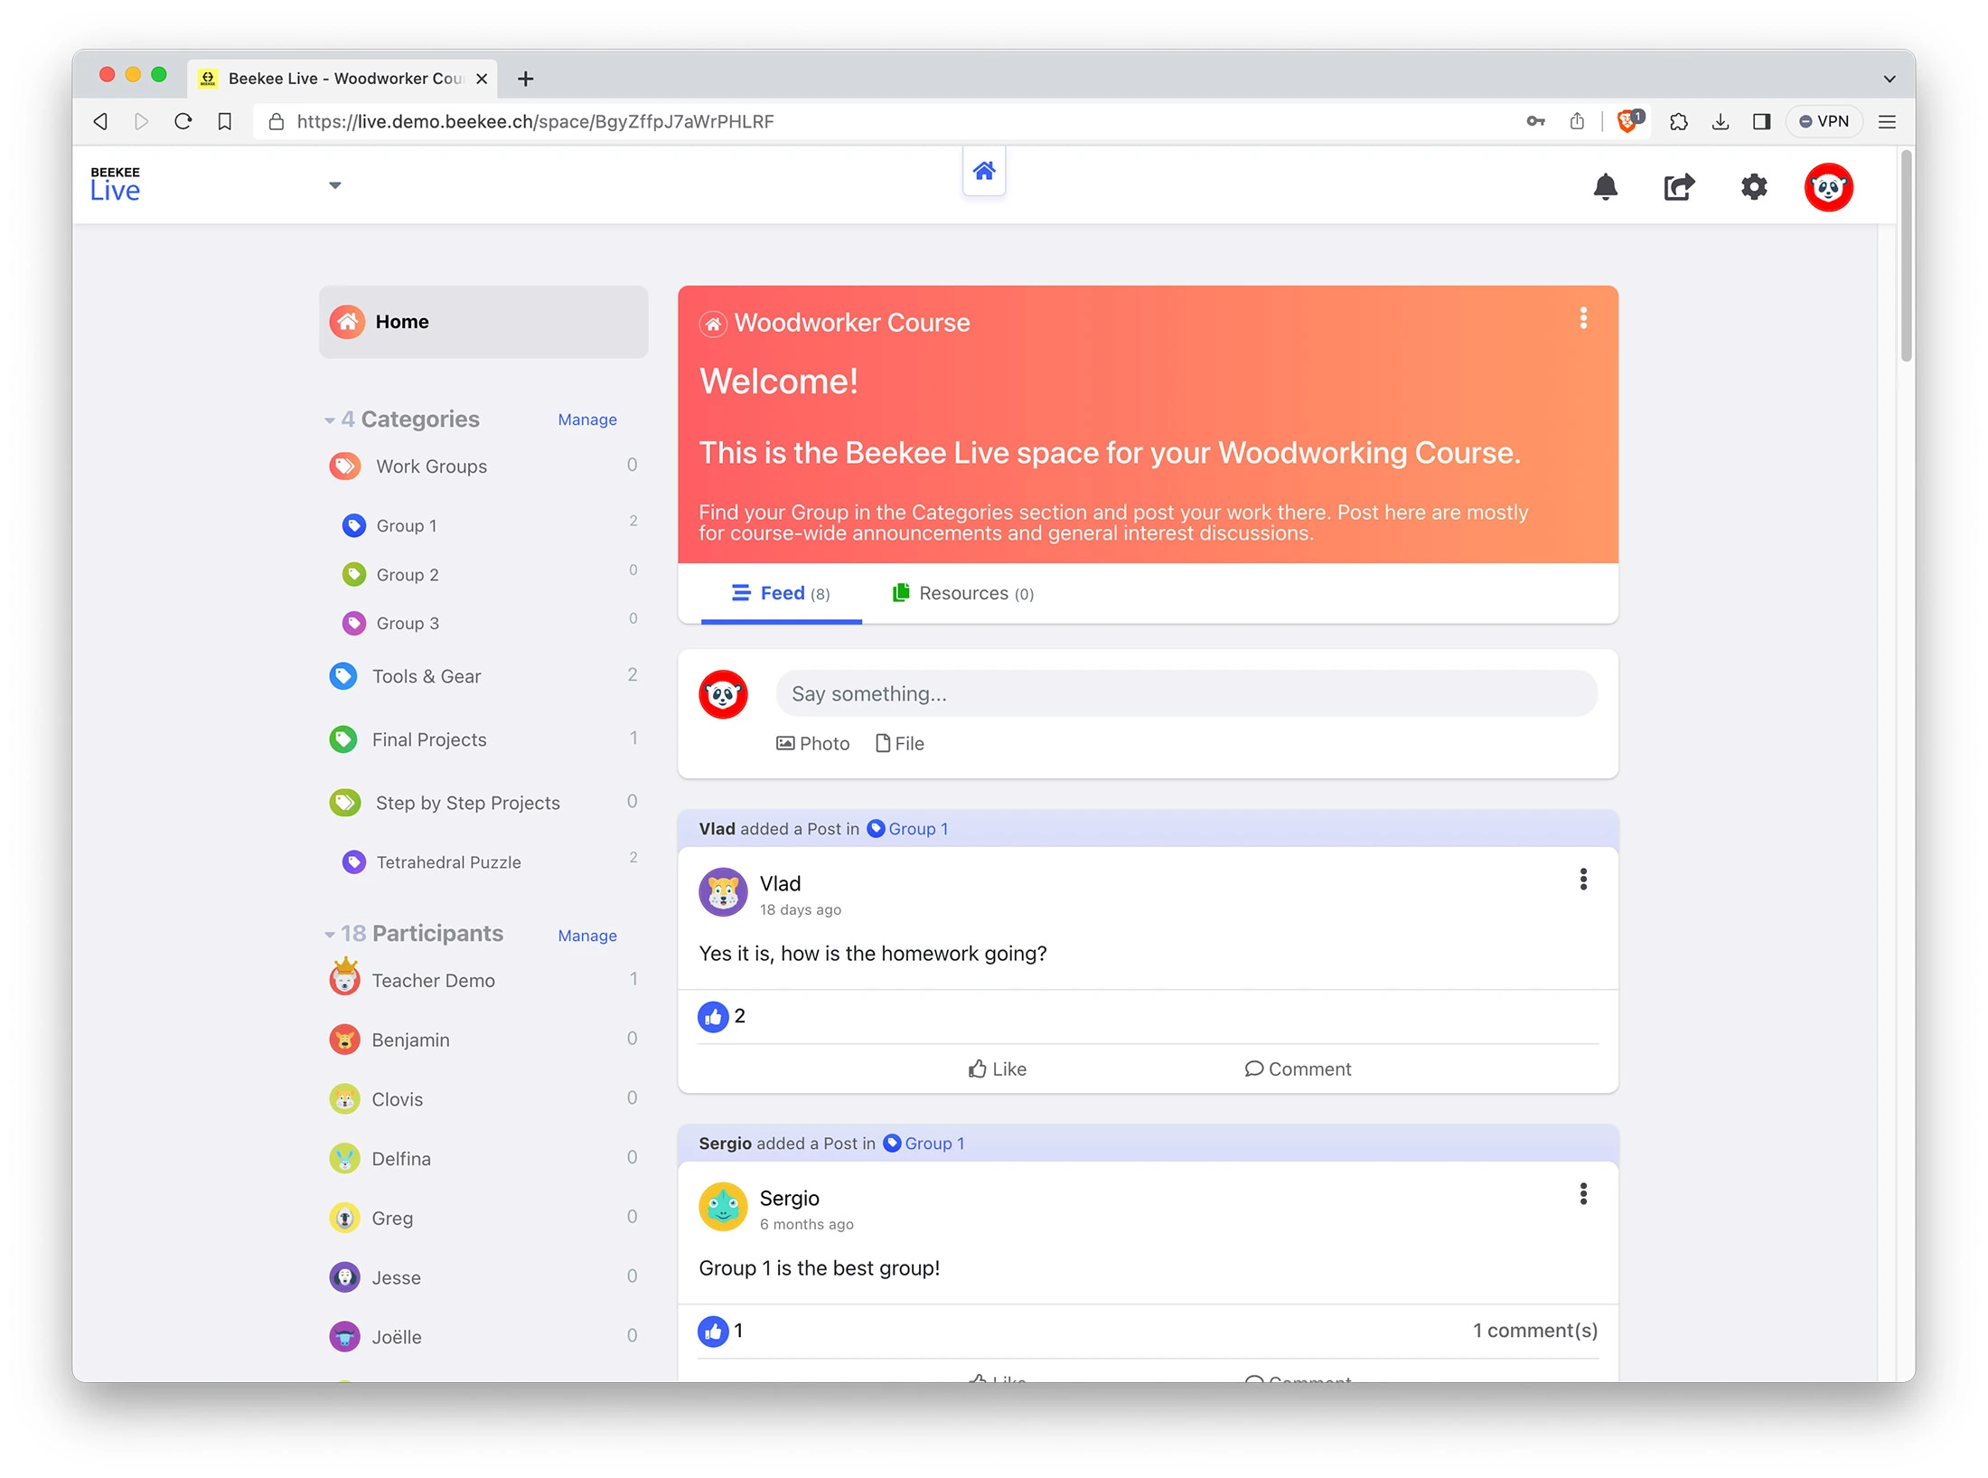Viewport: 1988px width, 1478px height.
Task: Open the three-dot menu on the Woodworker banner
Action: (x=1583, y=318)
